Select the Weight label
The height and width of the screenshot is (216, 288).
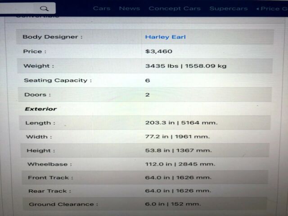pyautogui.click(x=39, y=66)
